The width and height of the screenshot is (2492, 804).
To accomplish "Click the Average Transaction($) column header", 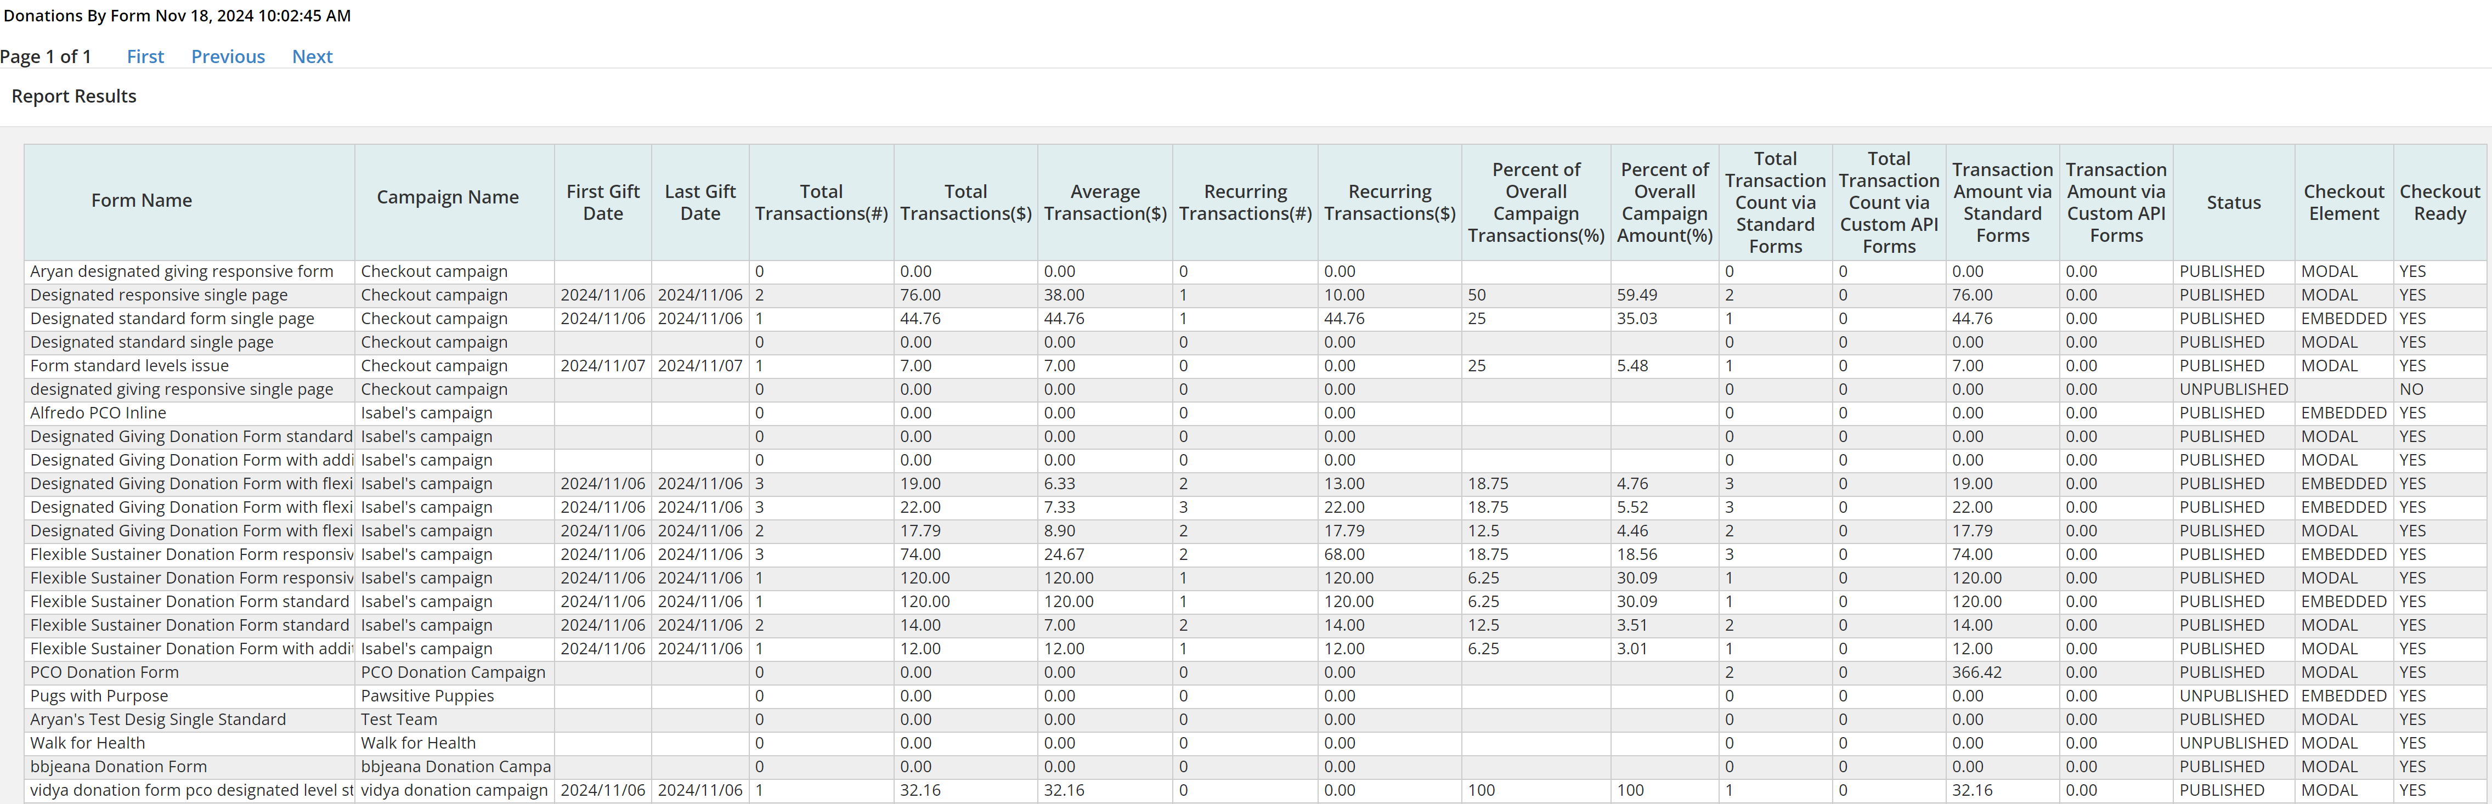I will [x=1105, y=201].
